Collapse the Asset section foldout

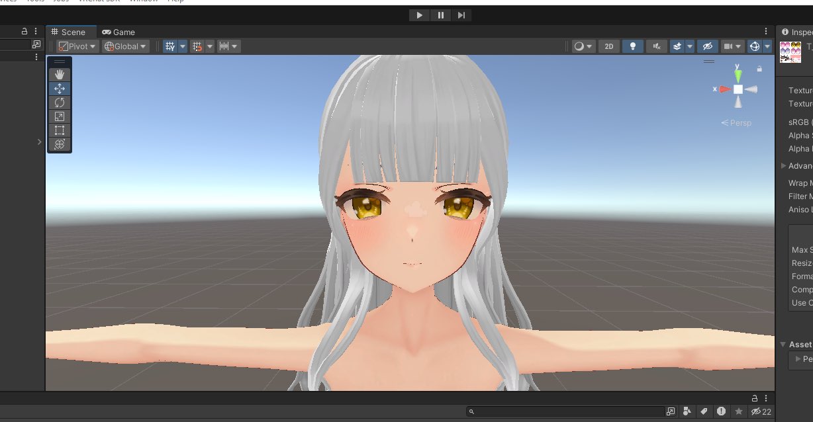783,345
